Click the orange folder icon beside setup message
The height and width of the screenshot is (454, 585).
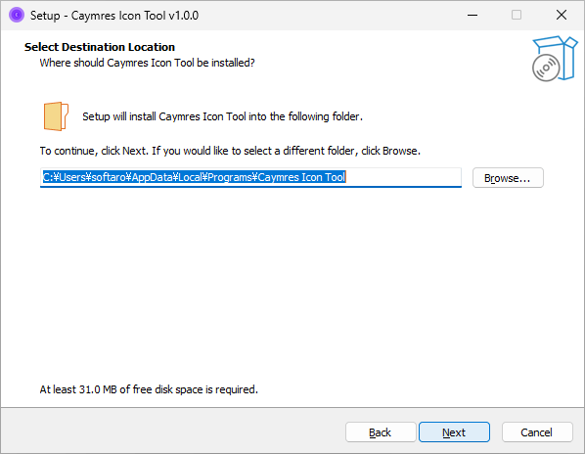56,116
